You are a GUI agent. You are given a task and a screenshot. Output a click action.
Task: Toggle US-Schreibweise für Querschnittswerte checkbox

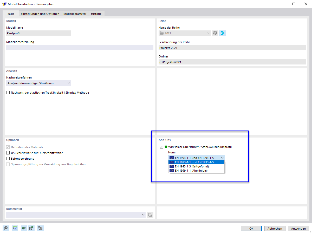point(8,153)
